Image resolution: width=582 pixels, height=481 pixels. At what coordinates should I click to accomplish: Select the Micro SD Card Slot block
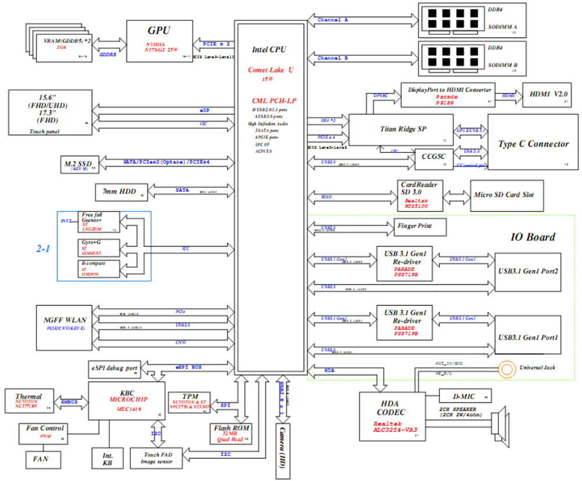507,196
